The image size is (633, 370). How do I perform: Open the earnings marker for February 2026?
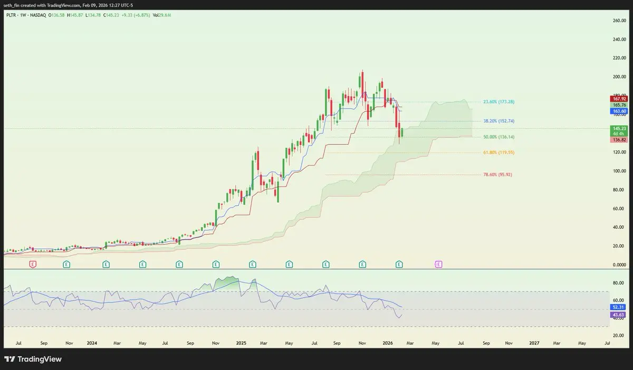[x=399, y=264]
